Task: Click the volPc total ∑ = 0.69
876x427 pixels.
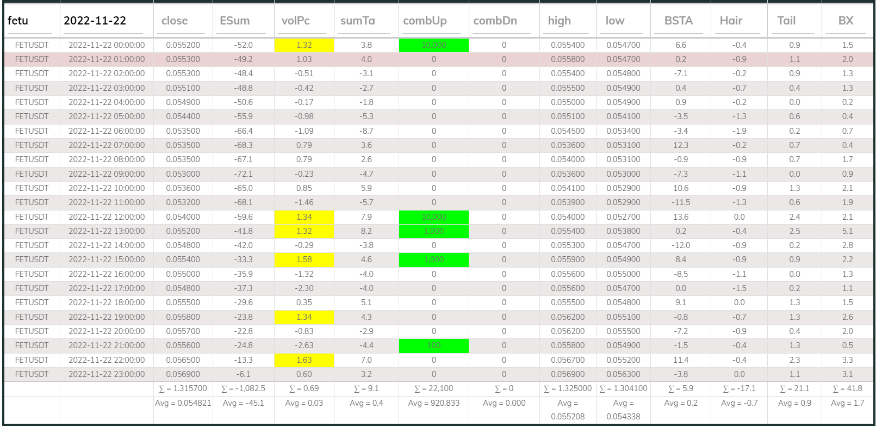Action: click(304, 388)
